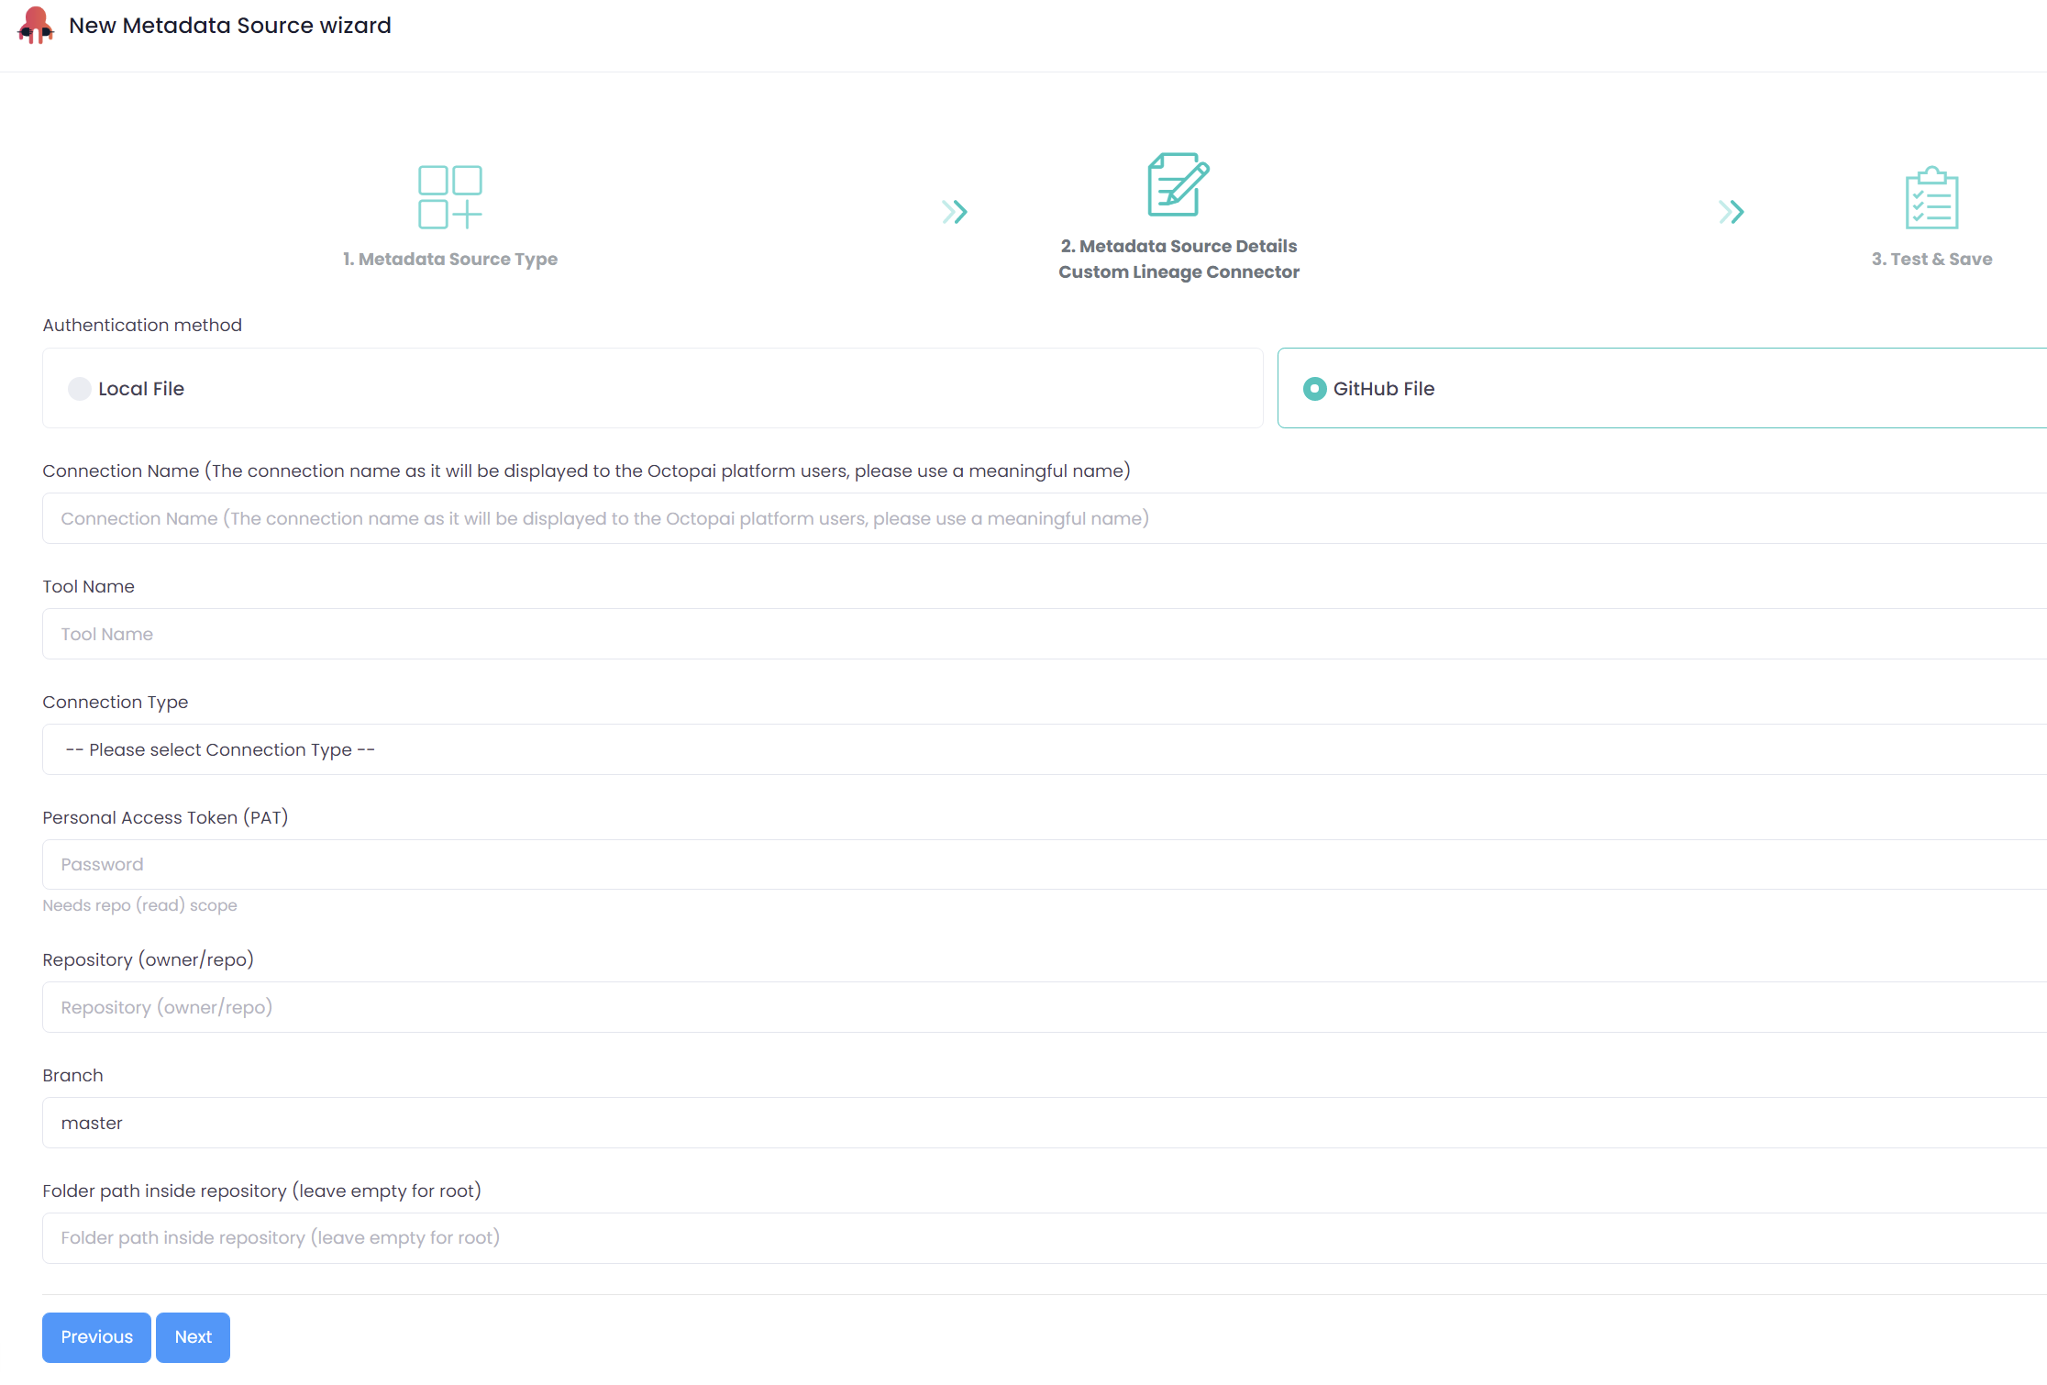The image size is (2047, 1385).
Task: Click the Metadata Source Details edit icon
Action: (x=1178, y=184)
